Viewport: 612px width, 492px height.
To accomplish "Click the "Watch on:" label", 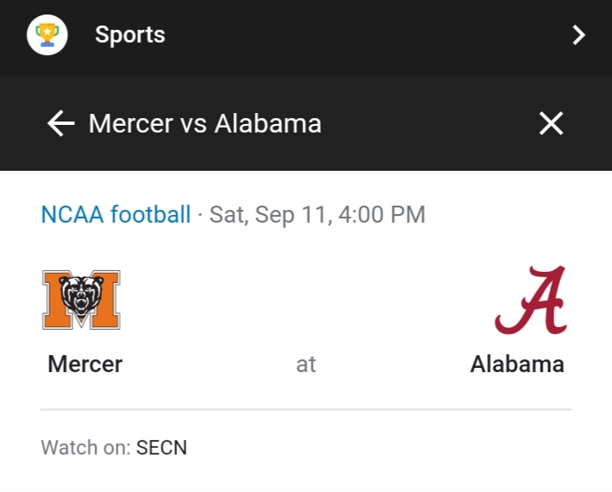I will (85, 447).
